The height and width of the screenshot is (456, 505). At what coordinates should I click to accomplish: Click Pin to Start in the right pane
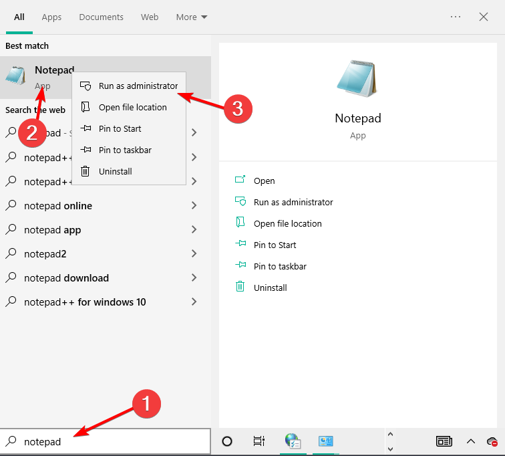[275, 245]
